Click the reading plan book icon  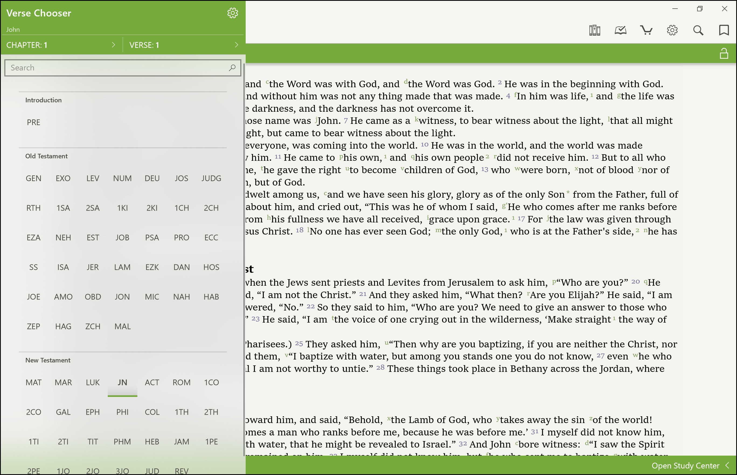pyautogui.click(x=620, y=30)
